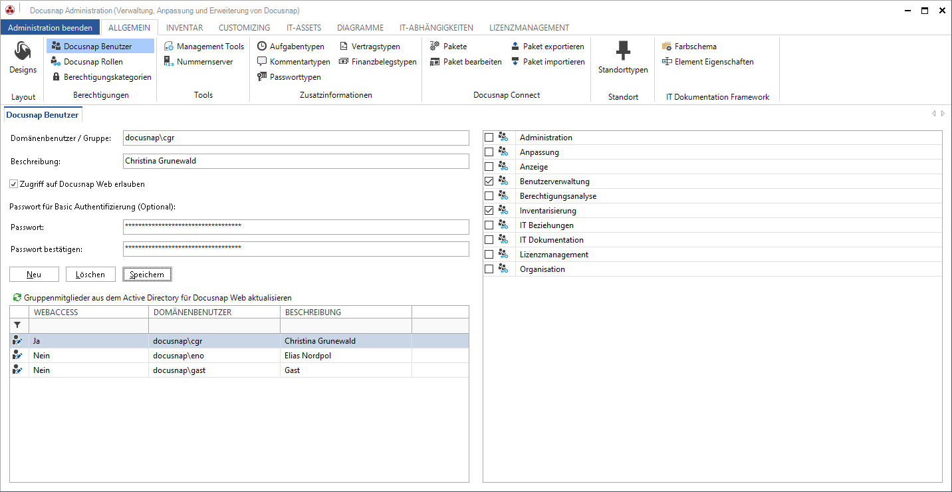Toggle Zugriff auf Docusnap Web erlauben
Viewport: 952px width, 492px height.
click(x=14, y=184)
